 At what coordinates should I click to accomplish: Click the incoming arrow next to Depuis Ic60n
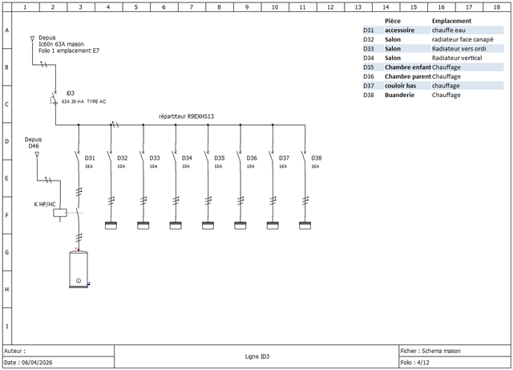(x=32, y=39)
